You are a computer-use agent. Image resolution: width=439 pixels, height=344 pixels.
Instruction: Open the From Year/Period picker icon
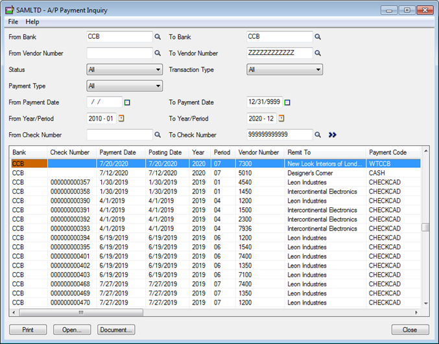tap(121, 119)
